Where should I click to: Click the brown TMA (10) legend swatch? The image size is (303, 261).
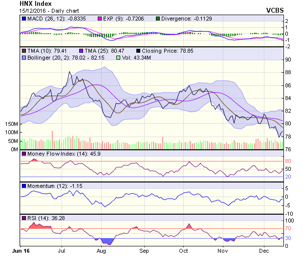click(24, 50)
